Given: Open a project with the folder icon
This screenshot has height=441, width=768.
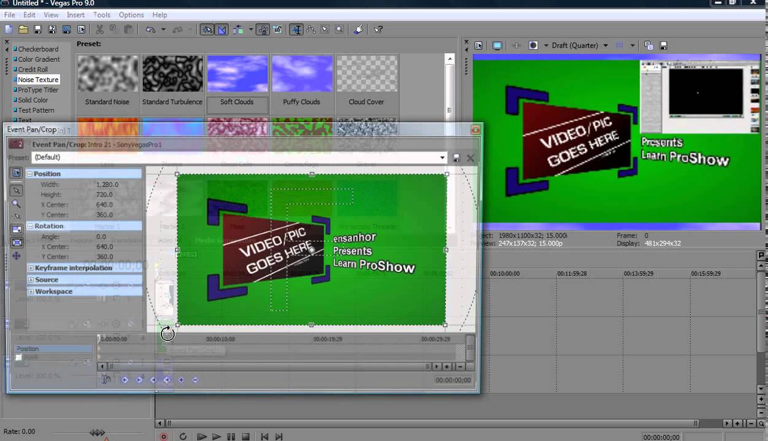Looking at the screenshot, I should tap(23, 29).
